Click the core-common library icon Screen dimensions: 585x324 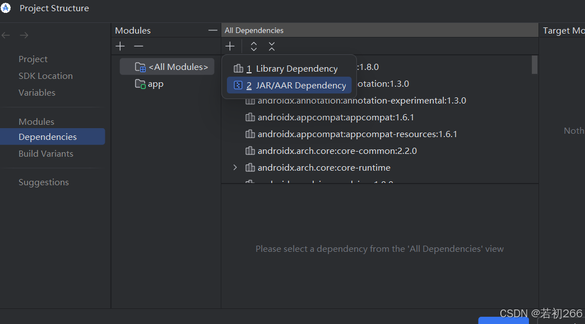tap(250, 151)
